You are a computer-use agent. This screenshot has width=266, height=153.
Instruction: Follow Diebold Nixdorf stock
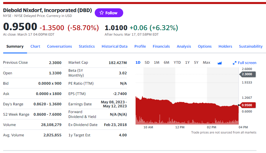point(109,13)
